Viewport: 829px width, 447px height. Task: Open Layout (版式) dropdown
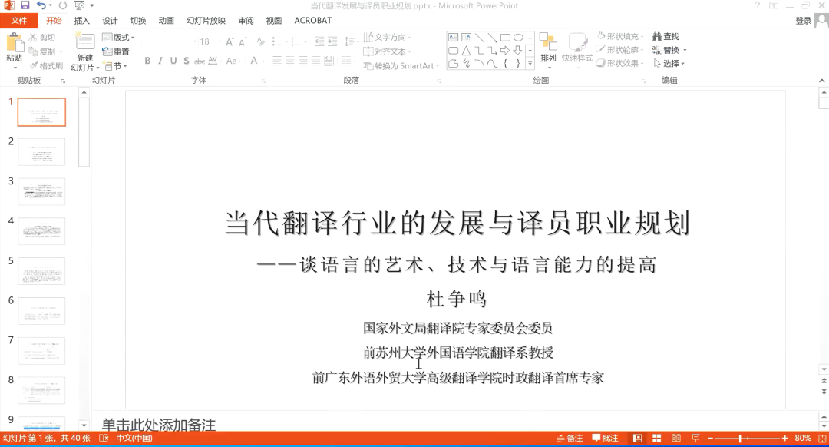(118, 38)
